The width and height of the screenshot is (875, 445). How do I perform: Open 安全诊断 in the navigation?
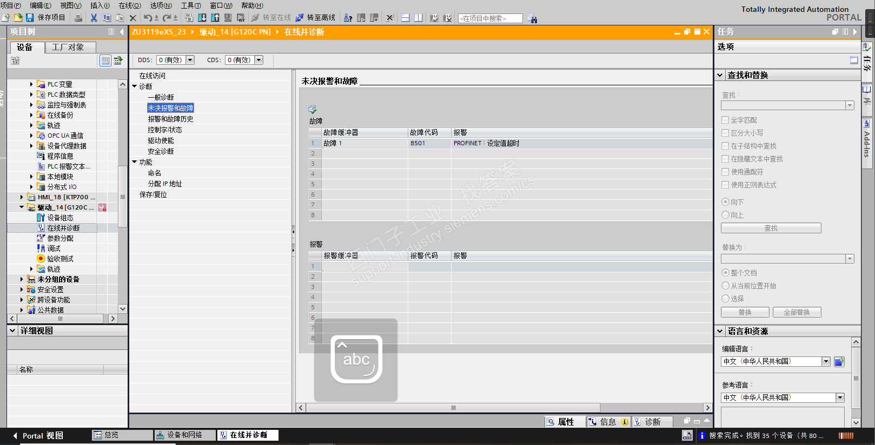(x=161, y=151)
